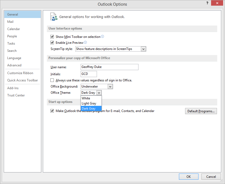Confirm with the OK button
This screenshot has width=225, height=184.
[x=189, y=177]
